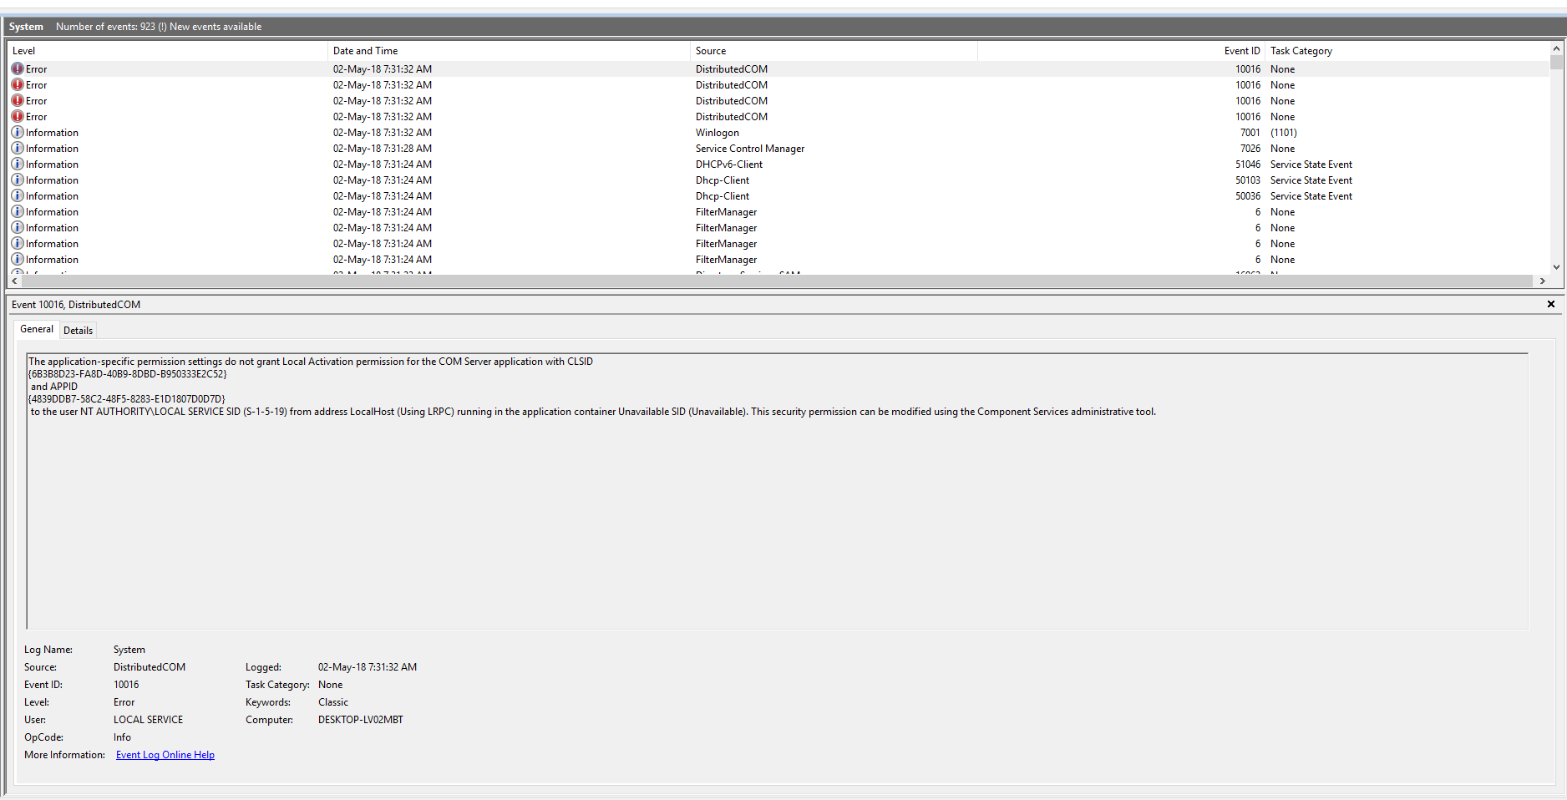Click the CLSID GUID text in description
Viewport: 1567px width, 800px height.
tap(128, 374)
